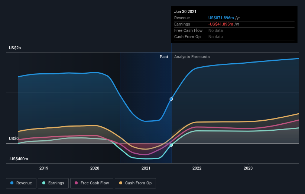Screen dimensions: 305x194
Task: Select the 2020 x-axis label
Action: [x=95, y=168]
